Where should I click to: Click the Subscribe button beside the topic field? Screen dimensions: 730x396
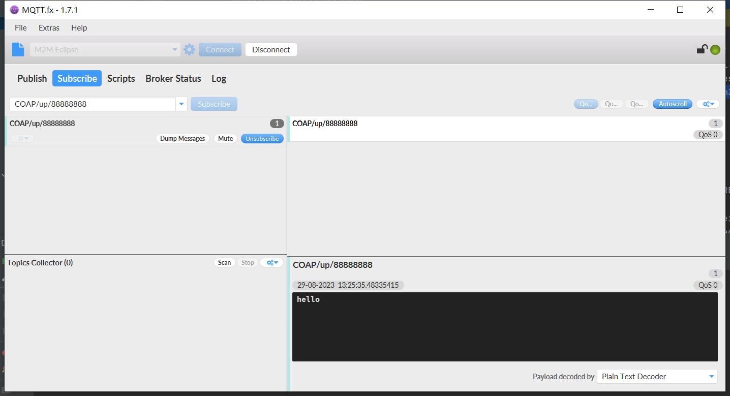pyautogui.click(x=214, y=104)
